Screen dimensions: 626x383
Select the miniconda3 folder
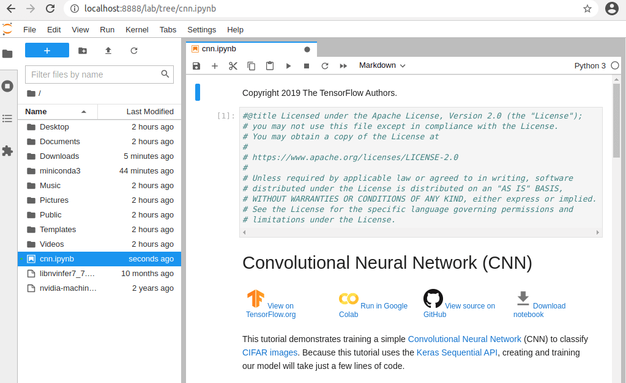(99, 171)
